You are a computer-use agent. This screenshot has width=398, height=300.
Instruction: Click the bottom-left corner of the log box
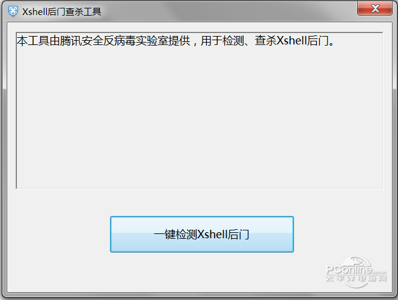[x=17, y=188]
